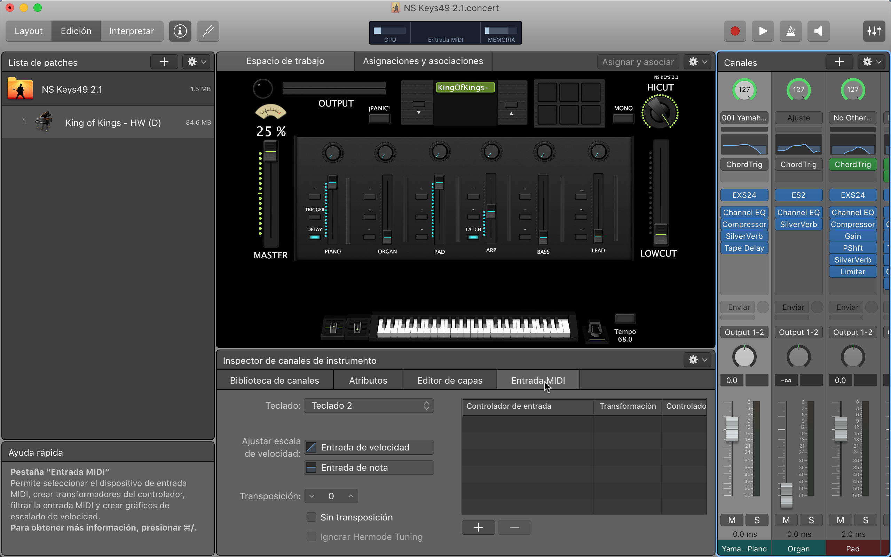This screenshot has height=557, width=891.
Task: Click the Asignar y asociar button
Action: tap(638, 62)
